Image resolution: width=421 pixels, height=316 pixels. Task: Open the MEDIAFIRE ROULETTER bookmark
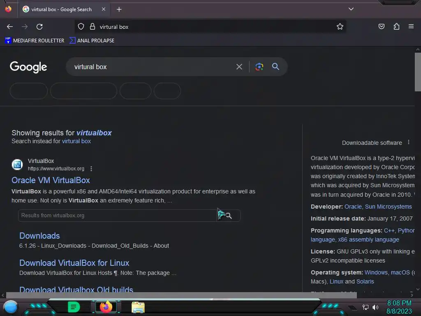coord(35,41)
